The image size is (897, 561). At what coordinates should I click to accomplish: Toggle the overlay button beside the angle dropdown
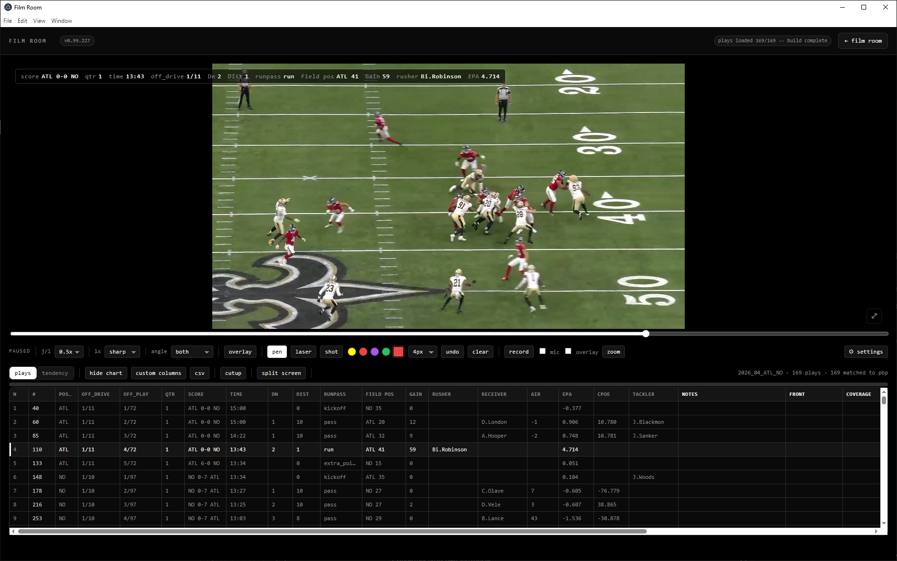(240, 352)
